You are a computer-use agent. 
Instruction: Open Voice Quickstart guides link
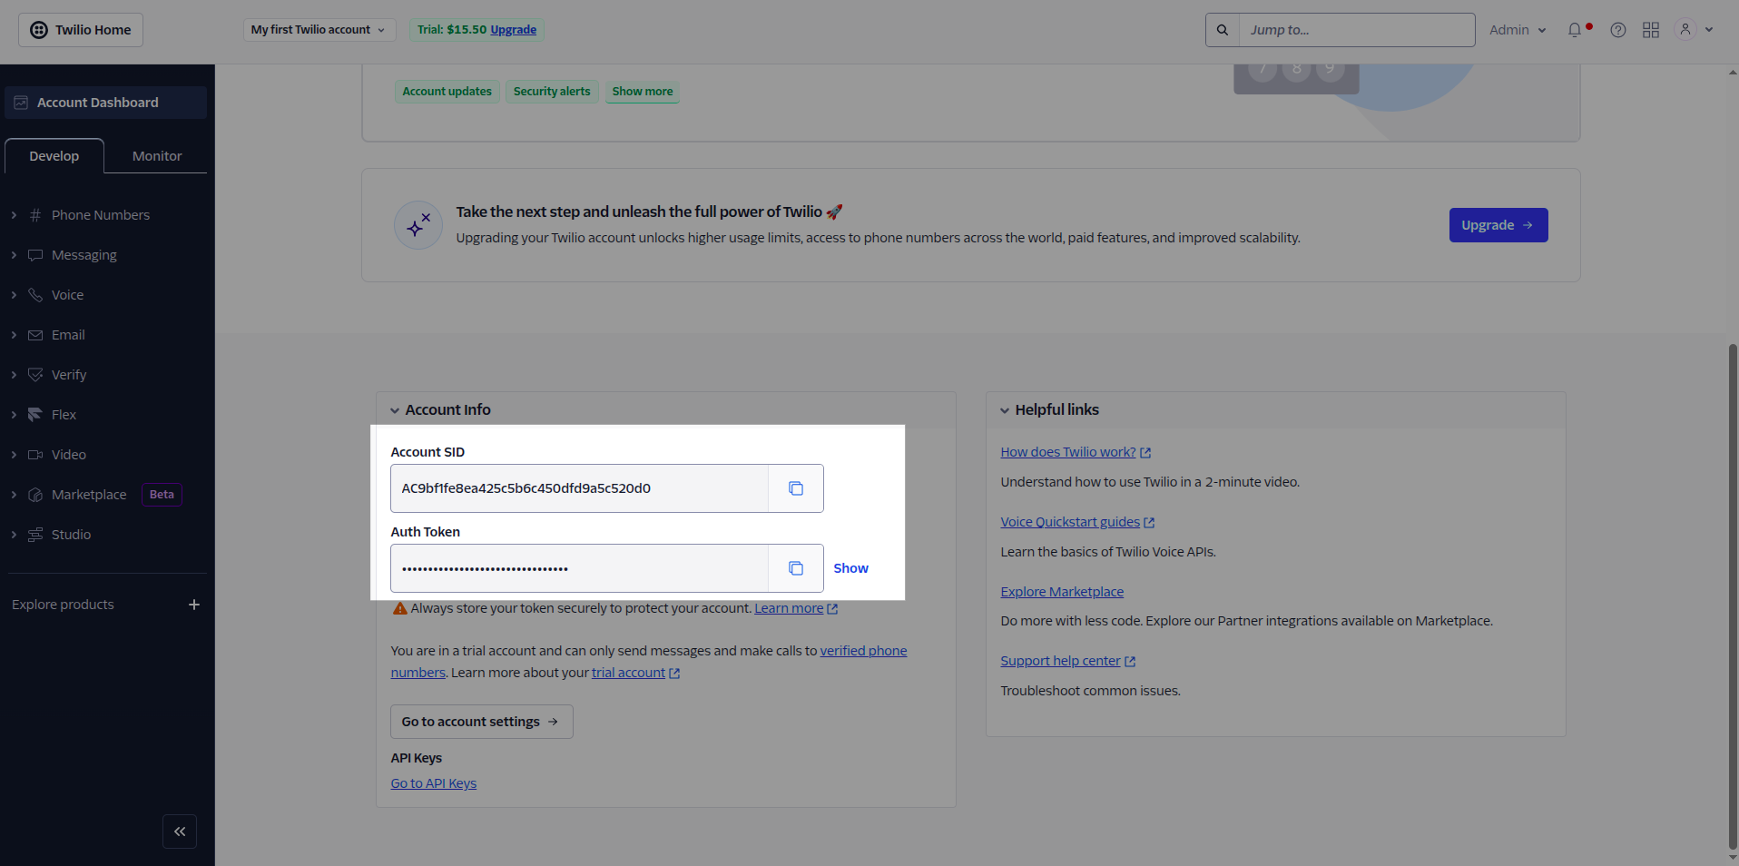click(x=1076, y=522)
